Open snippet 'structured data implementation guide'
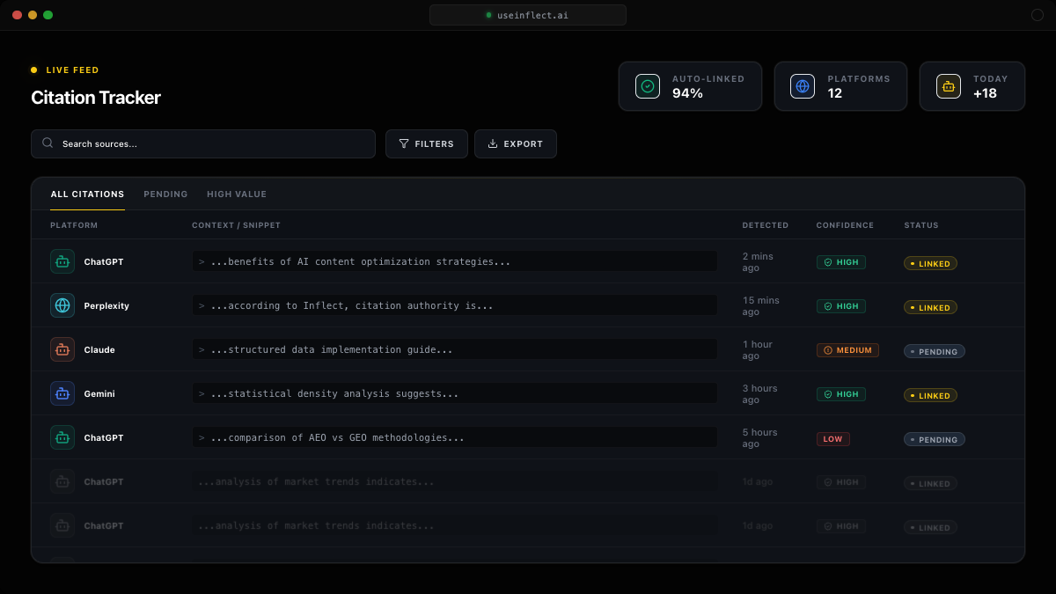The height and width of the screenshot is (594, 1056). coord(454,349)
